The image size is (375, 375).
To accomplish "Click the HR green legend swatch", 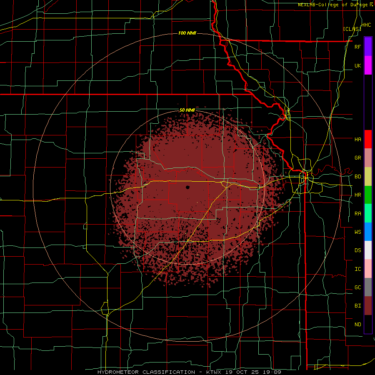I will pyautogui.click(x=368, y=195).
